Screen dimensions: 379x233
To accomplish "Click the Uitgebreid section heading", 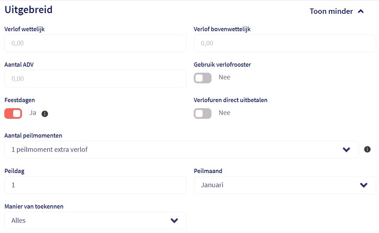I will coord(28,10).
